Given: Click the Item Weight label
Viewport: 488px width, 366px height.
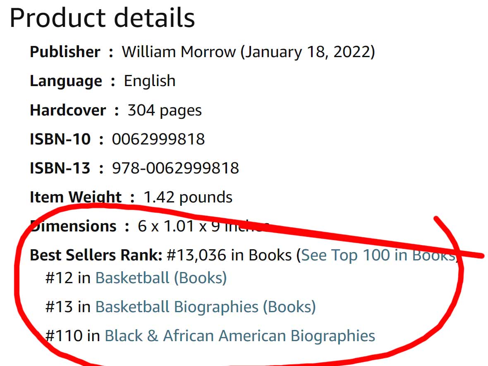Looking at the screenshot, I should tap(76, 197).
